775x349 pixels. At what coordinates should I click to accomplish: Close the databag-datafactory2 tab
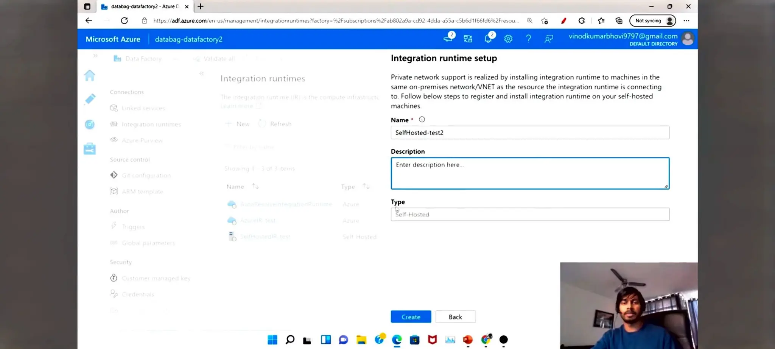(187, 6)
